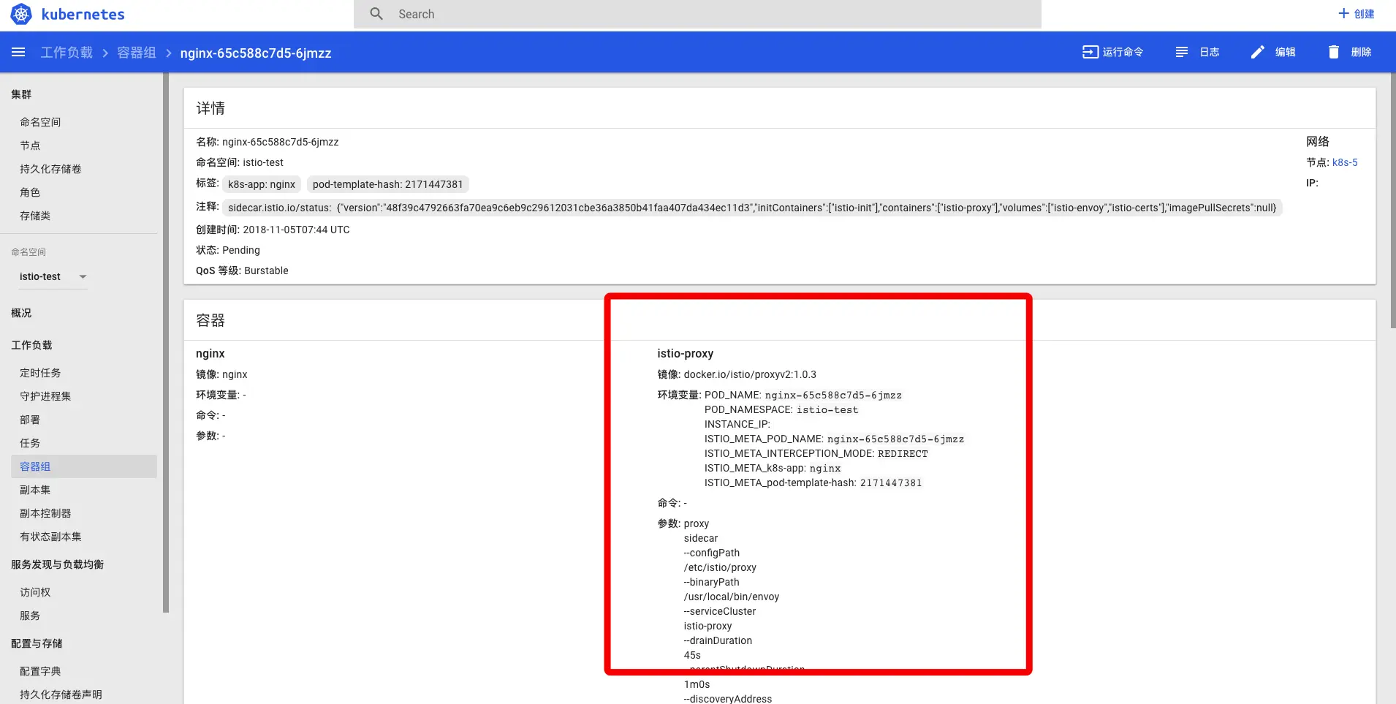Viewport: 1396px width, 704px height.
Task: Open 副本集 in the sidebar
Action: coord(35,490)
